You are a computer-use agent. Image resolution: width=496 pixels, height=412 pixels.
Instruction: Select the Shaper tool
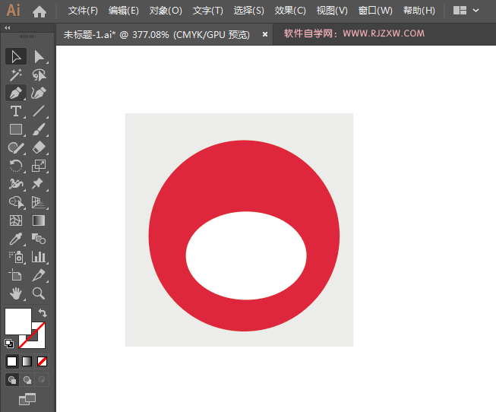16,147
